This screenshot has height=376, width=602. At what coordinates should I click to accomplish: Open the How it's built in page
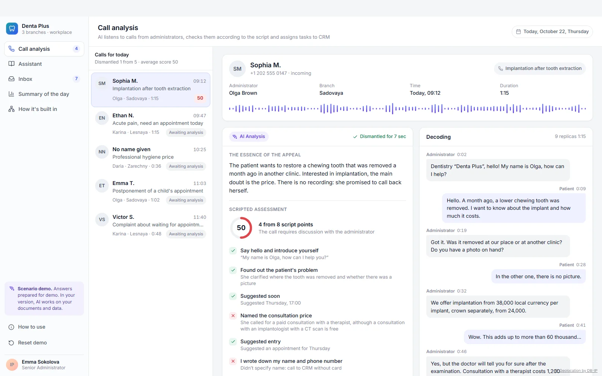pos(44,109)
